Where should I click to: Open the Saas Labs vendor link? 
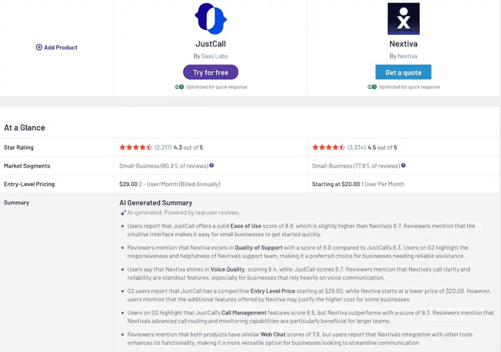215,56
